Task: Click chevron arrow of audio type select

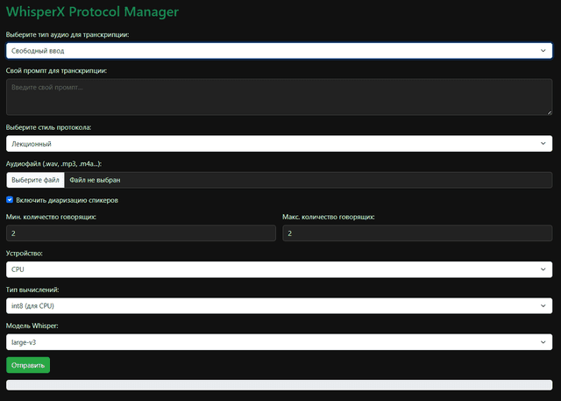Action: 543,51
